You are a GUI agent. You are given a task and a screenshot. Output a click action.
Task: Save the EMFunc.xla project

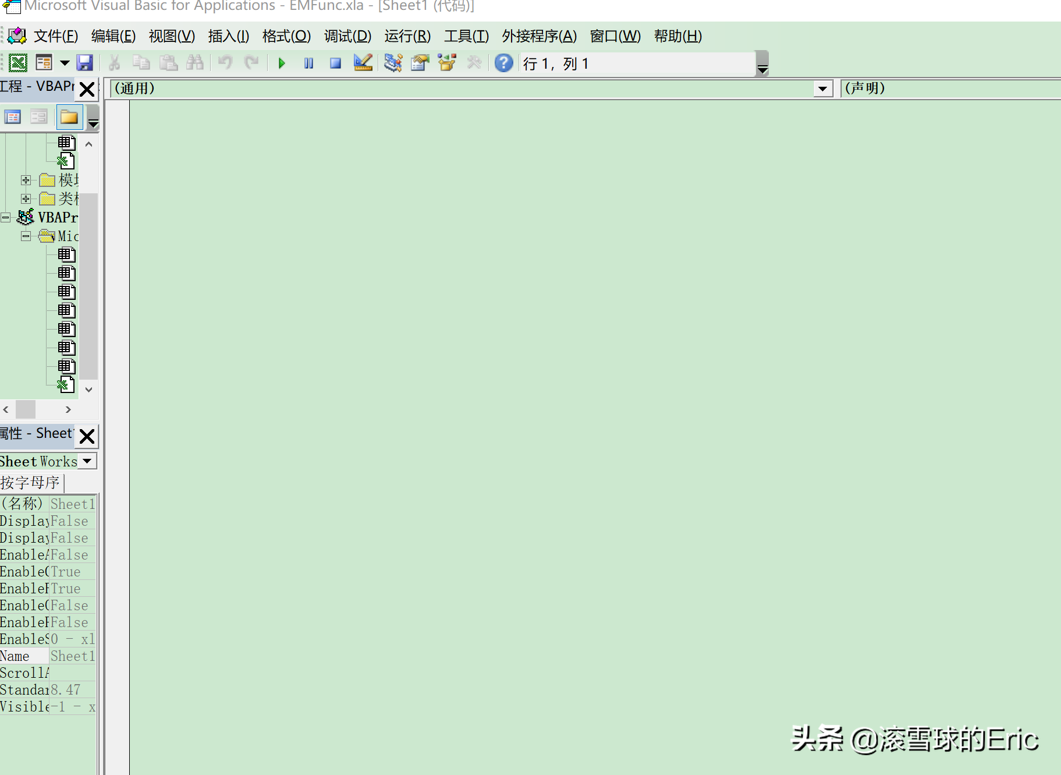tap(85, 63)
